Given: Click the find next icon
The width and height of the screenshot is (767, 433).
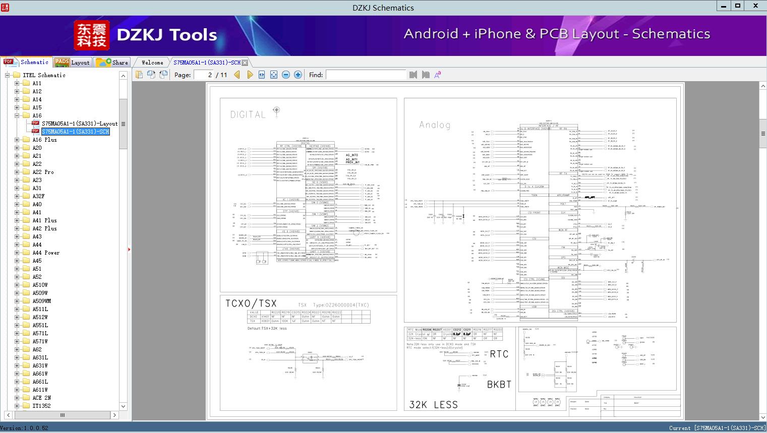Looking at the screenshot, I should [426, 75].
